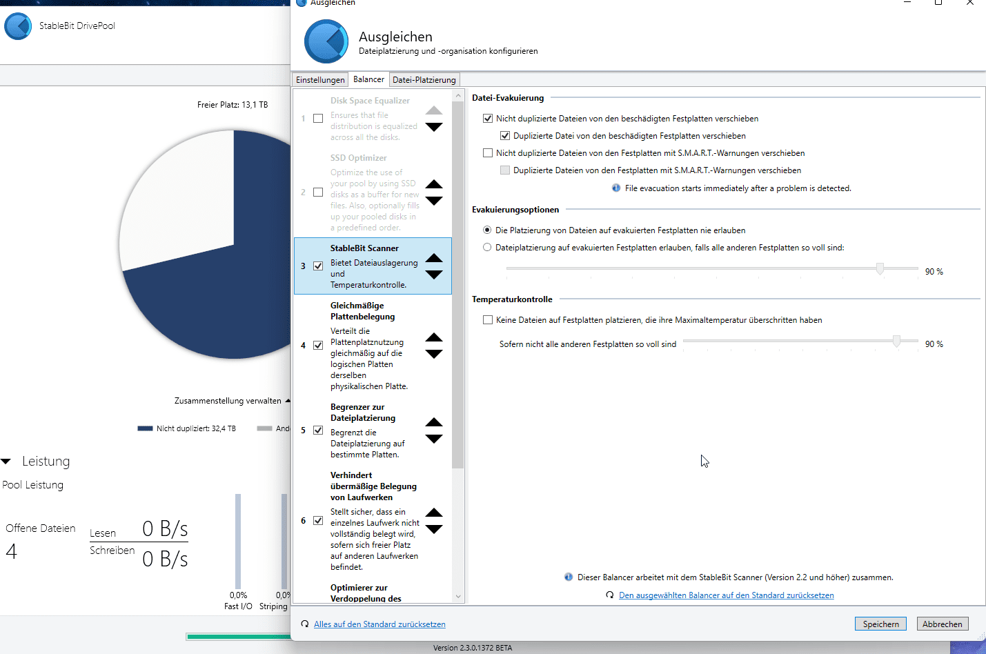Move Gleichmäßige Plattenbelegung balancer up
The image size is (986, 654).
tap(434, 337)
